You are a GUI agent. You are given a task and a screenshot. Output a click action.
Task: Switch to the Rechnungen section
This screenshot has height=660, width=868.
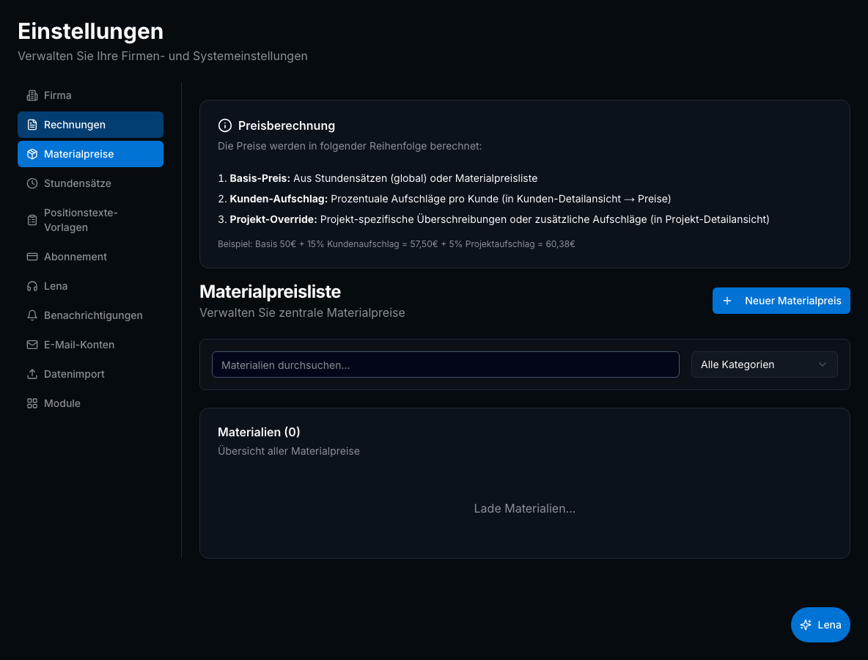click(90, 125)
